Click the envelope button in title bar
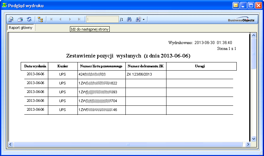Screen dimensions: 264x156 point(236,6)
